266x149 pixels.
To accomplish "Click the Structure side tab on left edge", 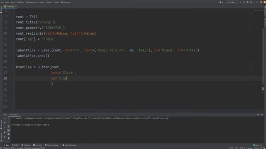I will coord(1,125).
